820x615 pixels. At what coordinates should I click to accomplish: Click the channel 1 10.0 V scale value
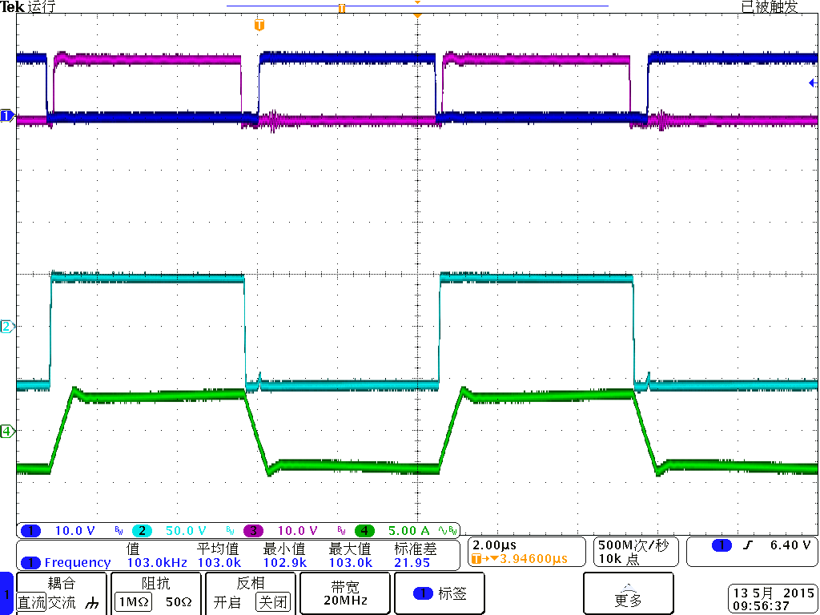click(74, 531)
